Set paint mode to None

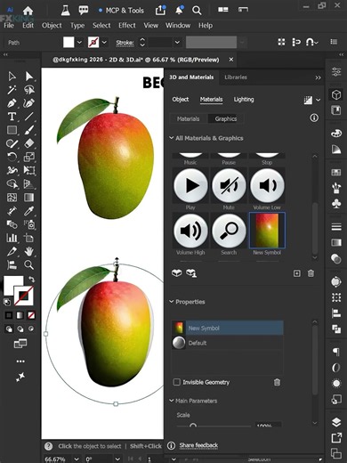[x=31, y=315]
